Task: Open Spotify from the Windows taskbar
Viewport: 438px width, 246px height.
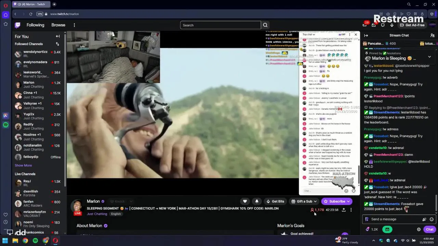Action: pyautogui.click(x=35, y=241)
